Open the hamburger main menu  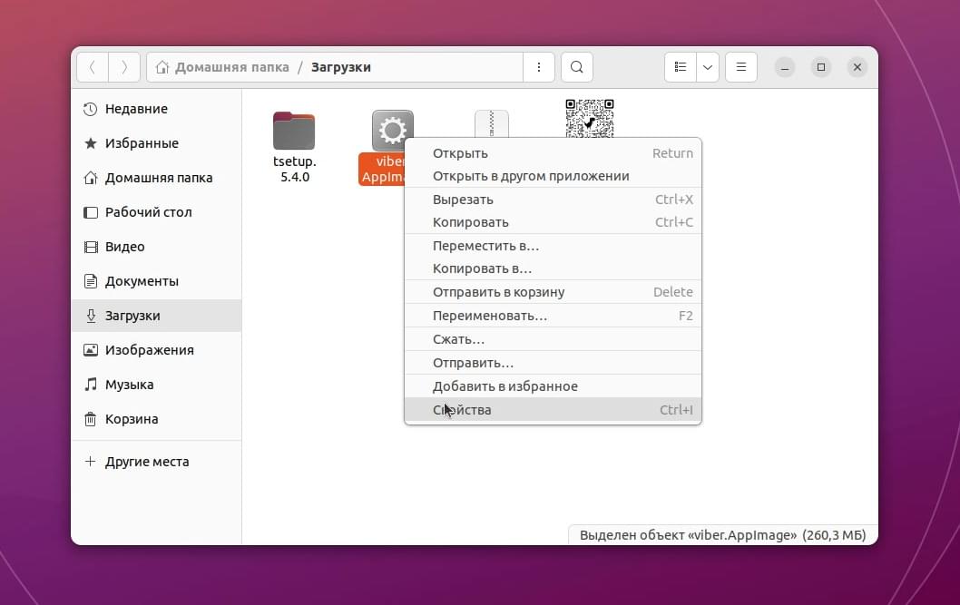(740, 67)
